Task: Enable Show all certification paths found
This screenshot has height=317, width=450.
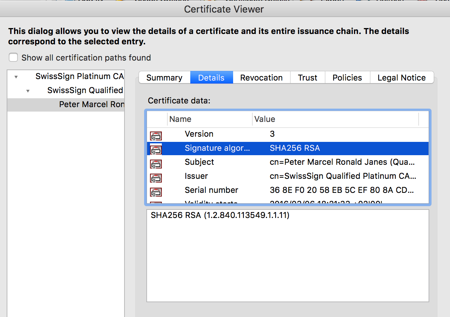Action: [13, 58]
